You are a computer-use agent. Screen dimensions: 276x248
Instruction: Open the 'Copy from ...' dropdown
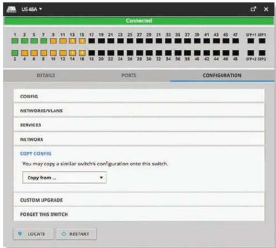[64, 178]
